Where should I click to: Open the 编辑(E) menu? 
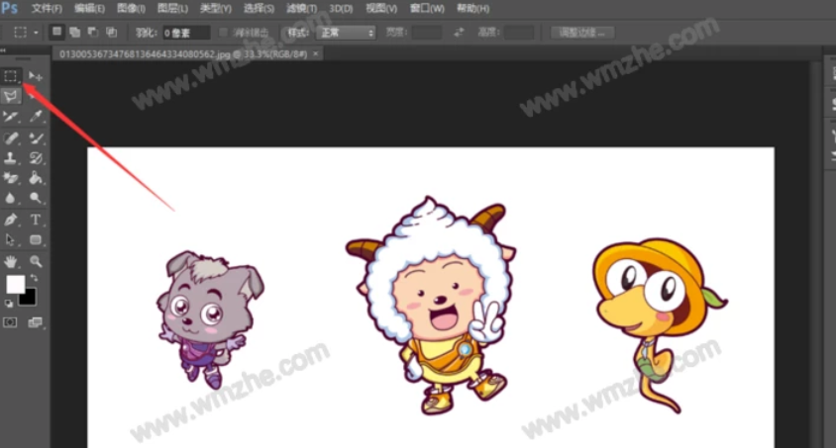(89, 9)
